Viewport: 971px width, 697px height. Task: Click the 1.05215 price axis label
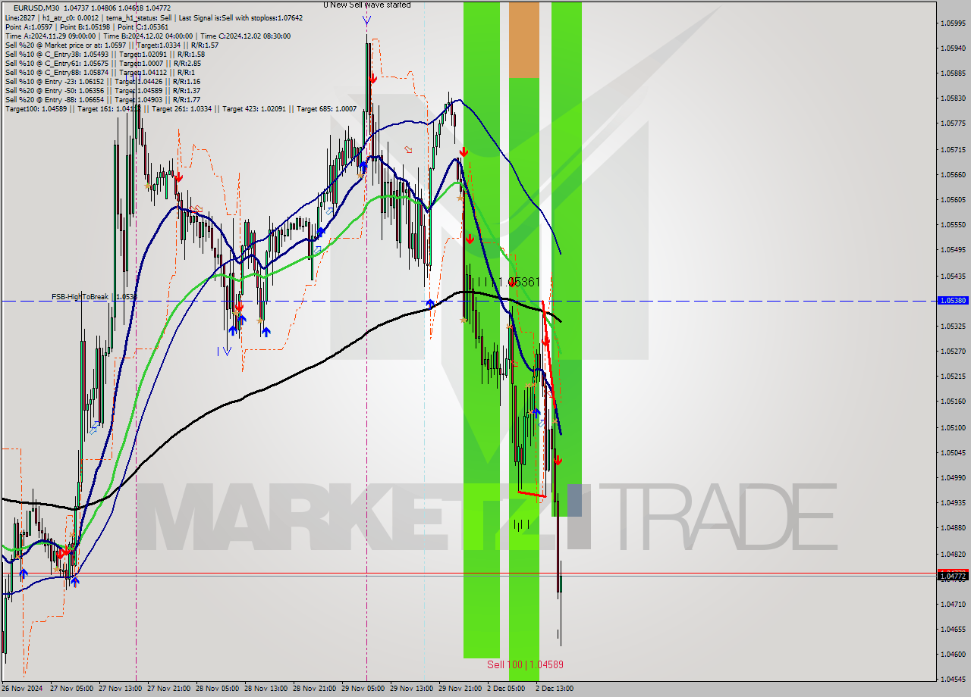pos(953,377)
